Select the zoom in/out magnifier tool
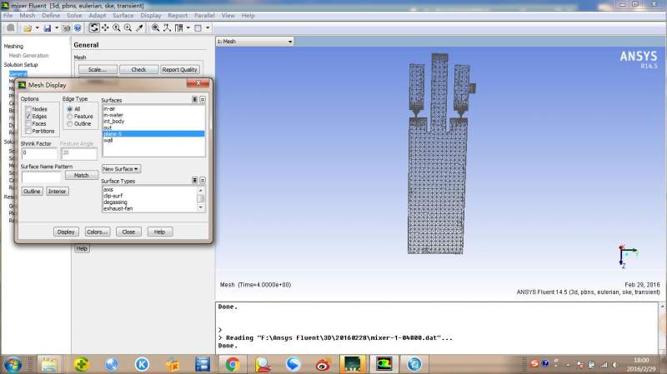The height and width of the screenshot is (374, 667). coord(116,28)
